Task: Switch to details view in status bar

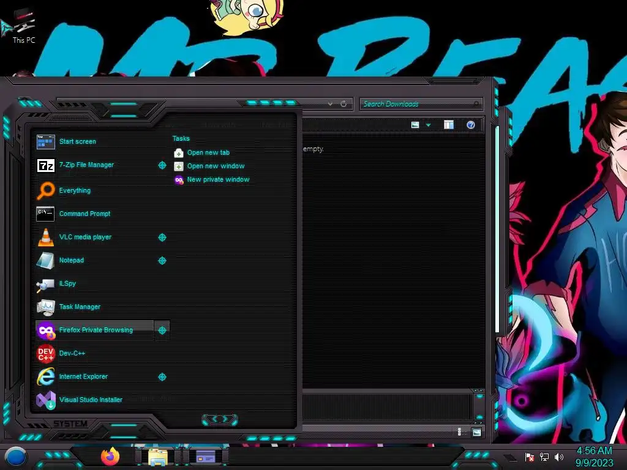Action: click(x=459, y=432)
